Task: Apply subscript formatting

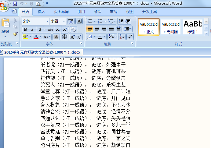Action: tap(58, 30)
